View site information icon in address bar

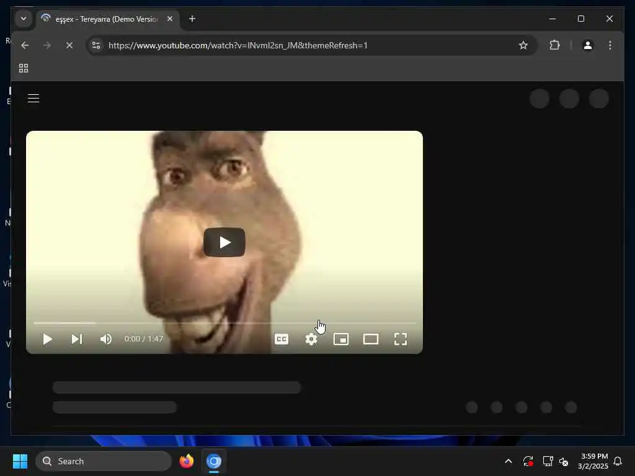[96, 45]
